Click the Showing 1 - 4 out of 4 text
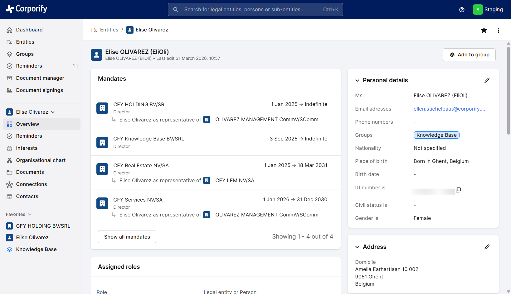 [303, 237]
